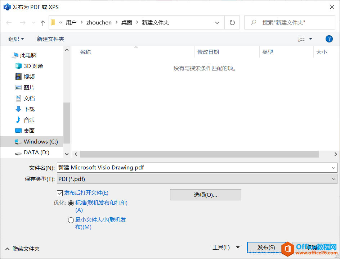340x259 pixels.
Task: Refresh the folder contents
Action: click(232, 23)
